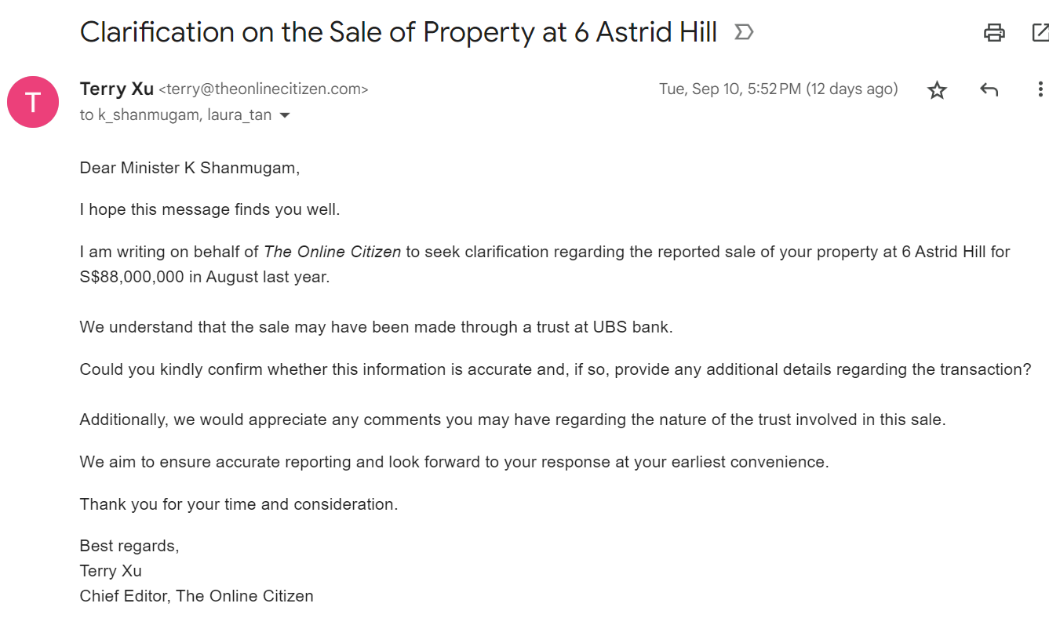
Task: Click the S$88,000,000 amount in body
Action: [x=132, y=278]
